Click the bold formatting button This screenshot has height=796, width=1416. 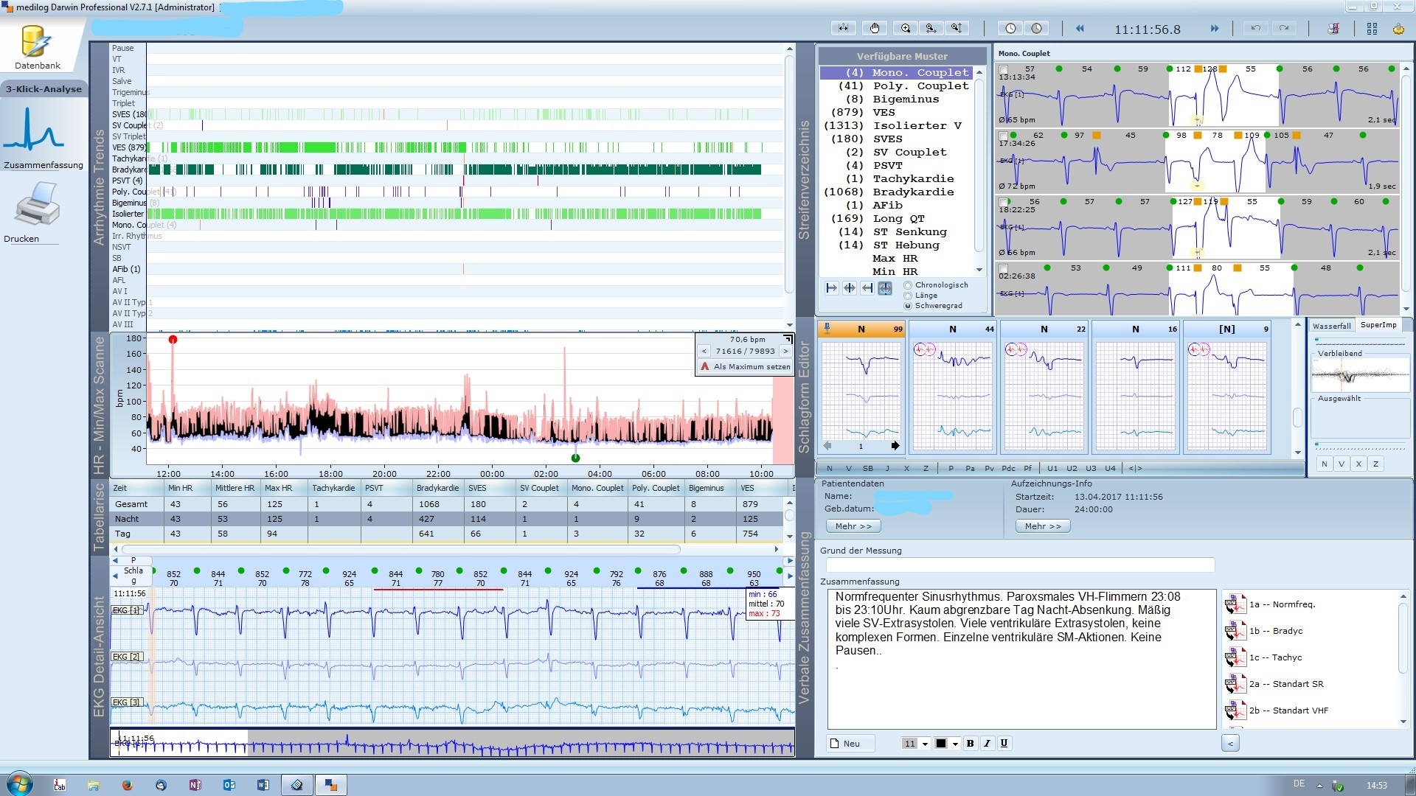(x=970, y=744)
